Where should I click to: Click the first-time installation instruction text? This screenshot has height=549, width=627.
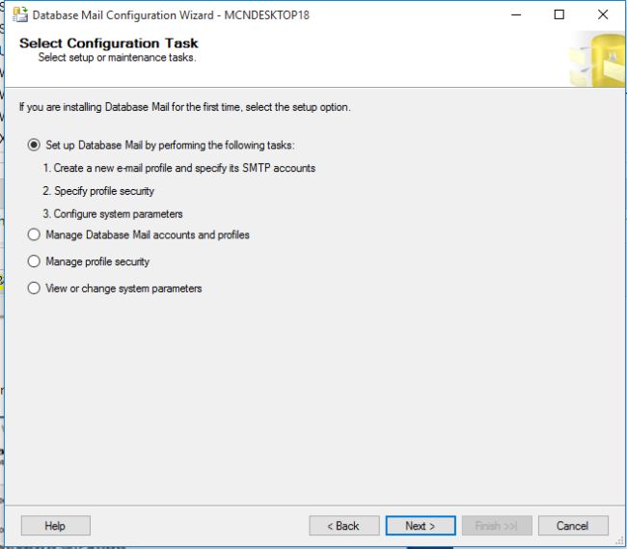184,107
